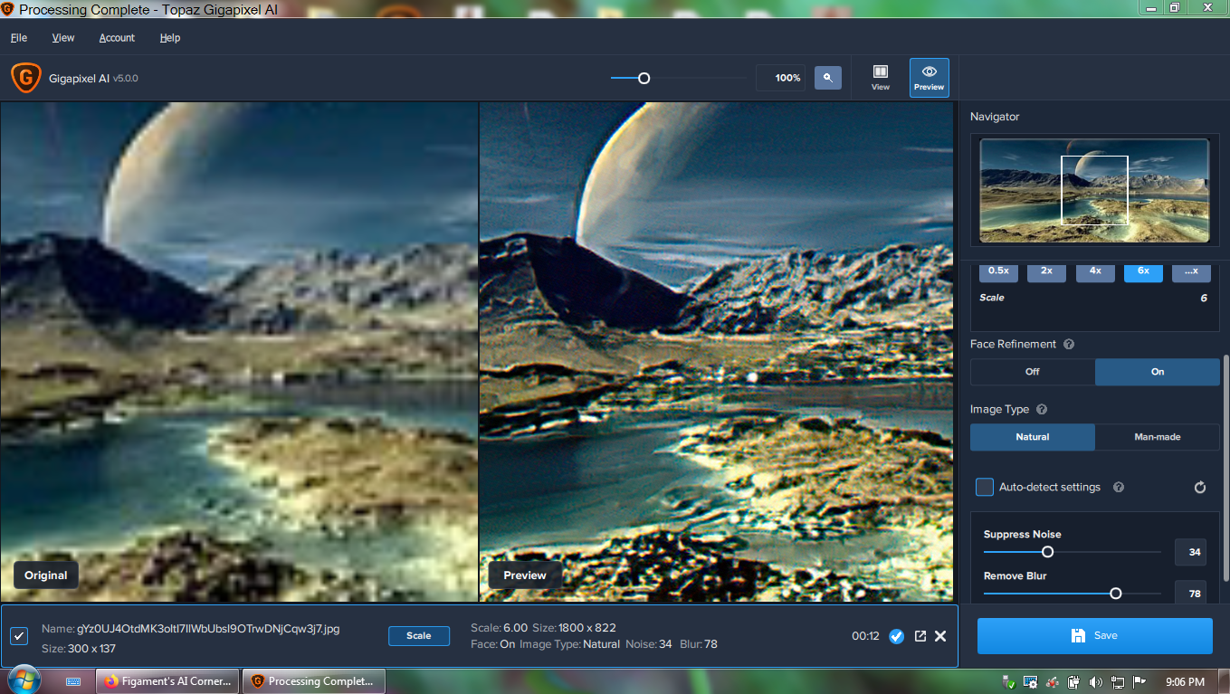Screen dimensions: 1230x694
Task: Click the Suppress Noise slider handle
Action: click(x=1048, y=552)
